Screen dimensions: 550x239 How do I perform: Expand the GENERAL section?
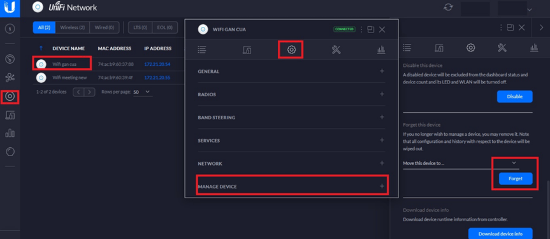(x=291, y=71)
